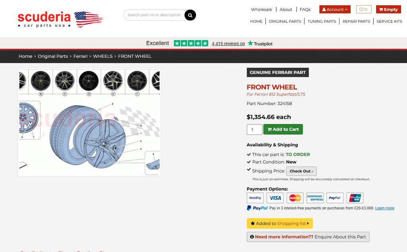Select the MasterCard payment icon
407x252 pixels.
(x=295, y=198)
